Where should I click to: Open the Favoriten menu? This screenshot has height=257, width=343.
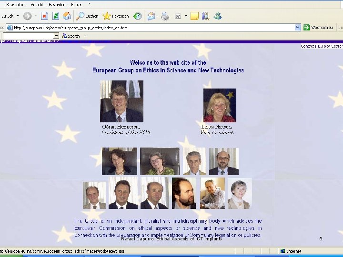57,5
